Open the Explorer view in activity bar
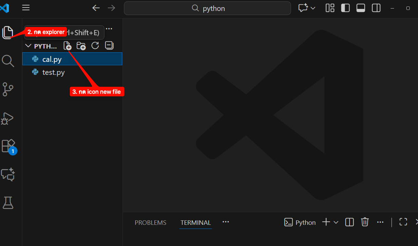Screen dimensions: 418x246 pos(8,32)
